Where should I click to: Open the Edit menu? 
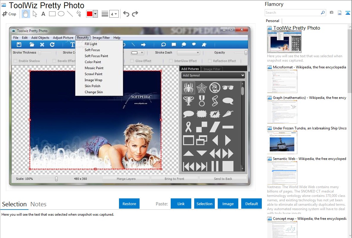(25, 38)
